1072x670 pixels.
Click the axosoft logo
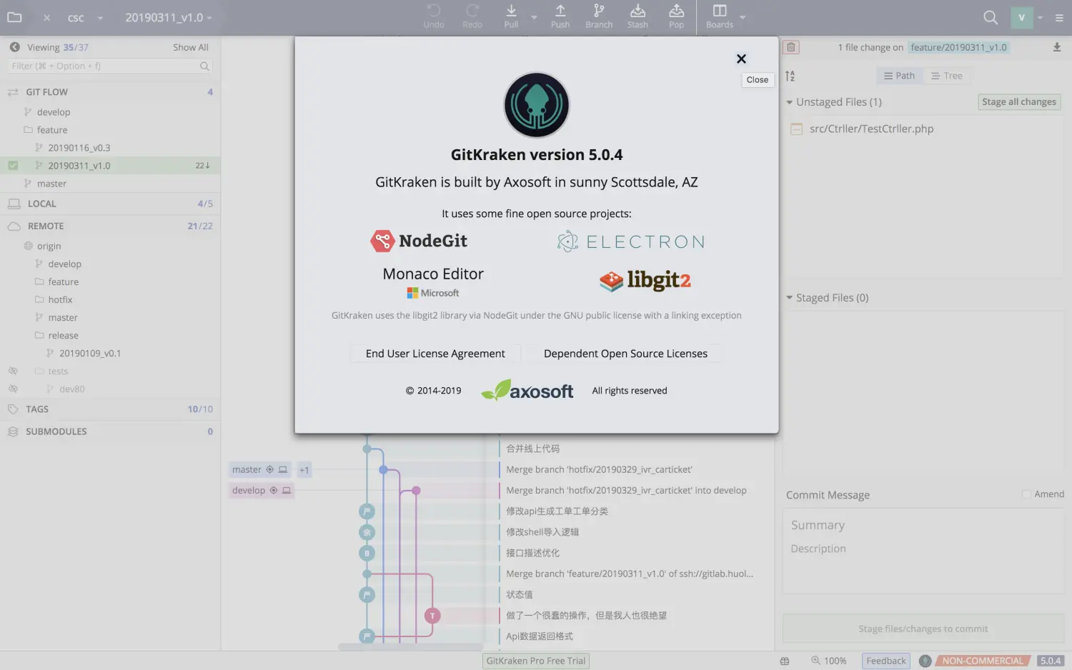pyautogui.click(x=527, y=390)
